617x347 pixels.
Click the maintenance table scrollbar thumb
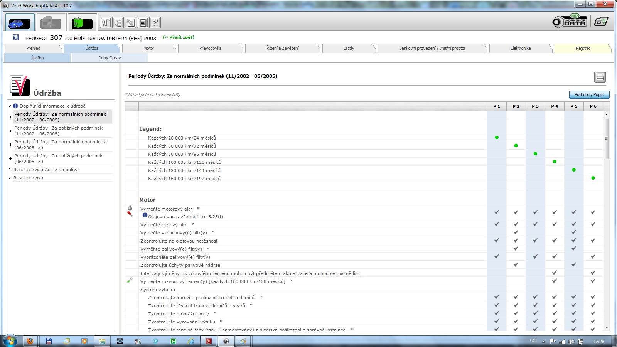click(607, 138)
